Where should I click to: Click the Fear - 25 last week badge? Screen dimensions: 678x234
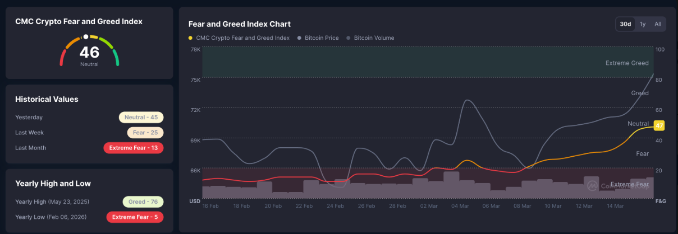click(145, 133)
